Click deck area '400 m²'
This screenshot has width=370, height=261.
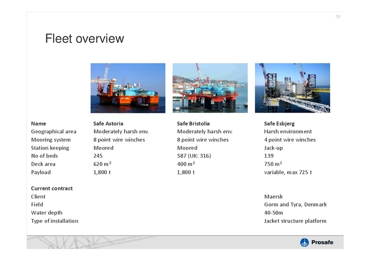(186, 164)
